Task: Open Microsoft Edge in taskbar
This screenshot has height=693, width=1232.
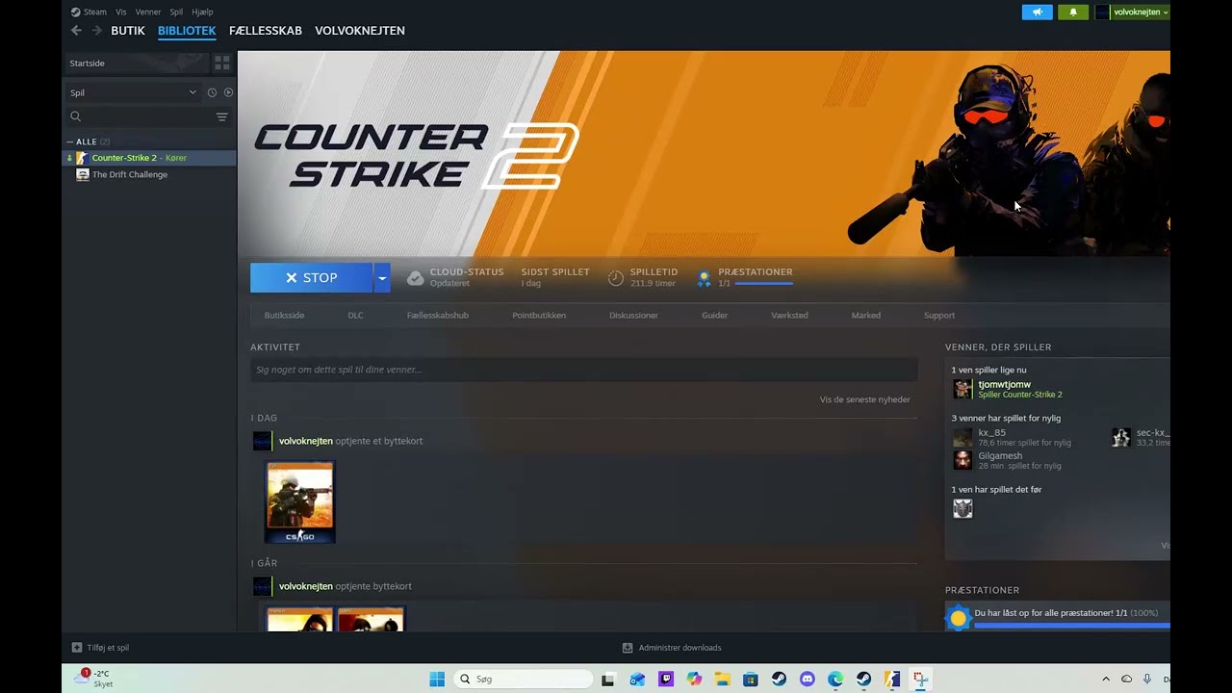Action: click(835, 680)
